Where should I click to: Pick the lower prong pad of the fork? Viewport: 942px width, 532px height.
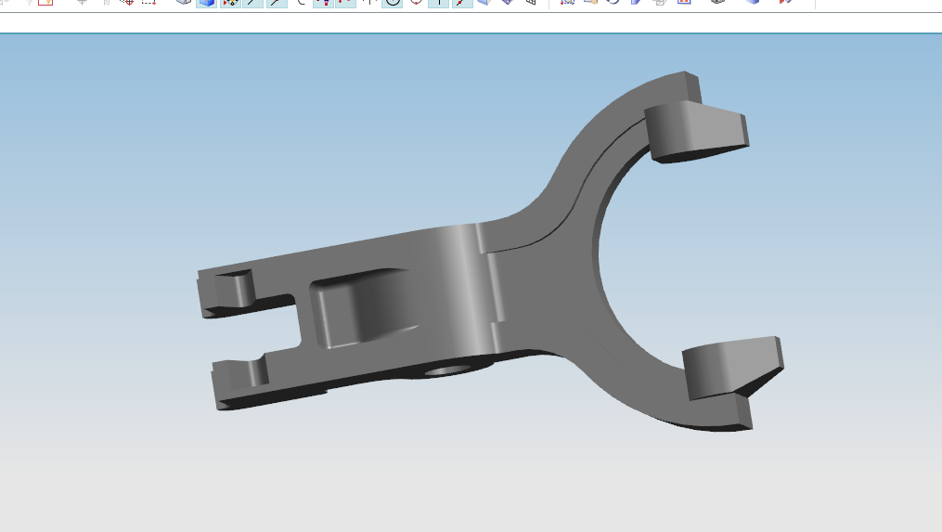click(x=733, y=368)
